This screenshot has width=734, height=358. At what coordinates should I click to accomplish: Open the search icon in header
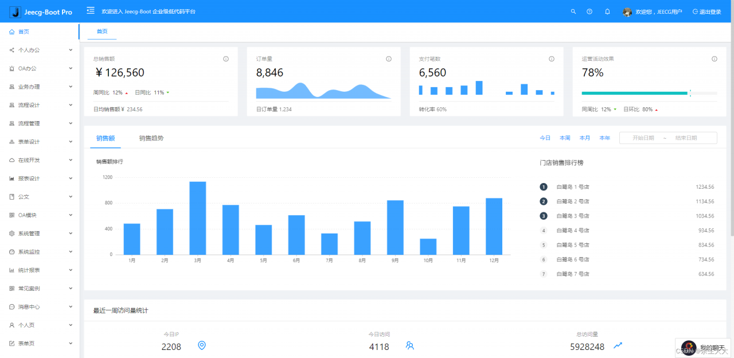(x=573, y=11)
